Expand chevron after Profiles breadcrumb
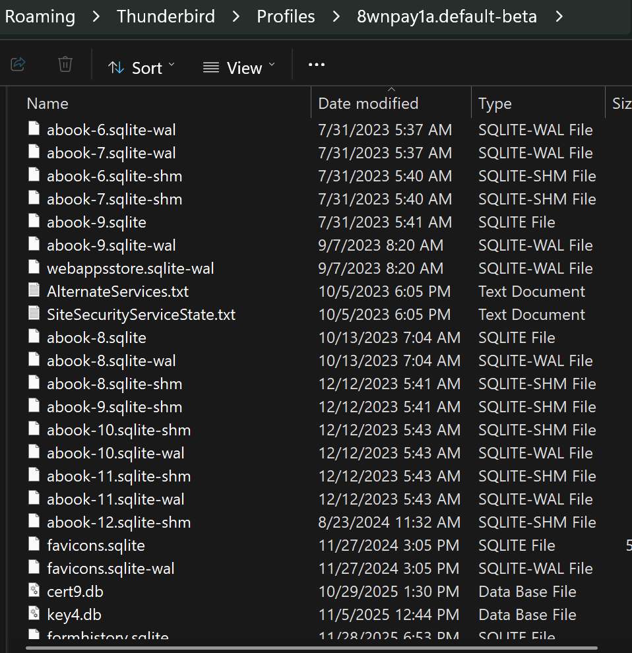This screenshot has height=653, width=632. (336, 16)
